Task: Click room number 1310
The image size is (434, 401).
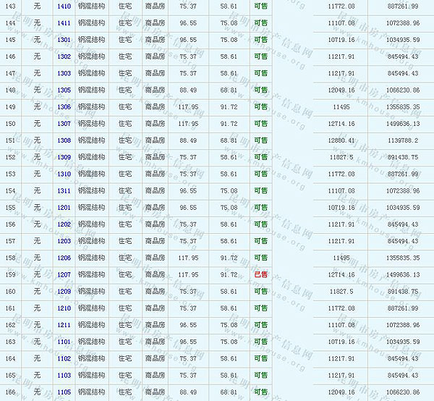Action: [64, 174]
